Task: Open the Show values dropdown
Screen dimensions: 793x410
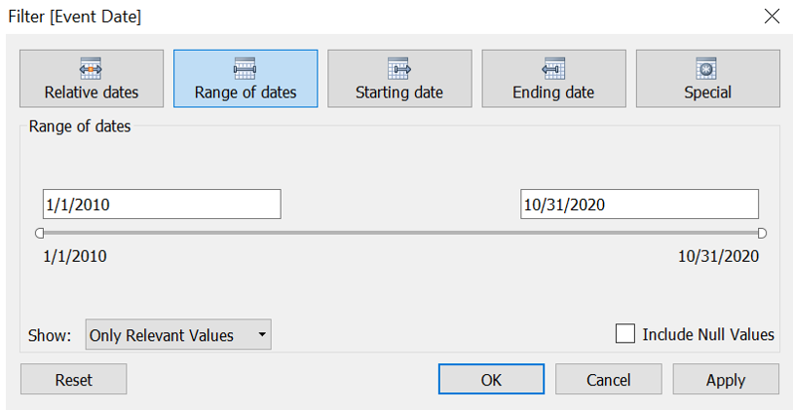Action: pos(177,335)
